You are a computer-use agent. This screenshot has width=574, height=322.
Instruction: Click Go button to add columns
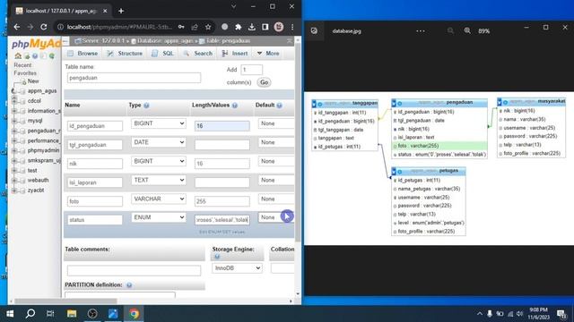coord(264,82)
